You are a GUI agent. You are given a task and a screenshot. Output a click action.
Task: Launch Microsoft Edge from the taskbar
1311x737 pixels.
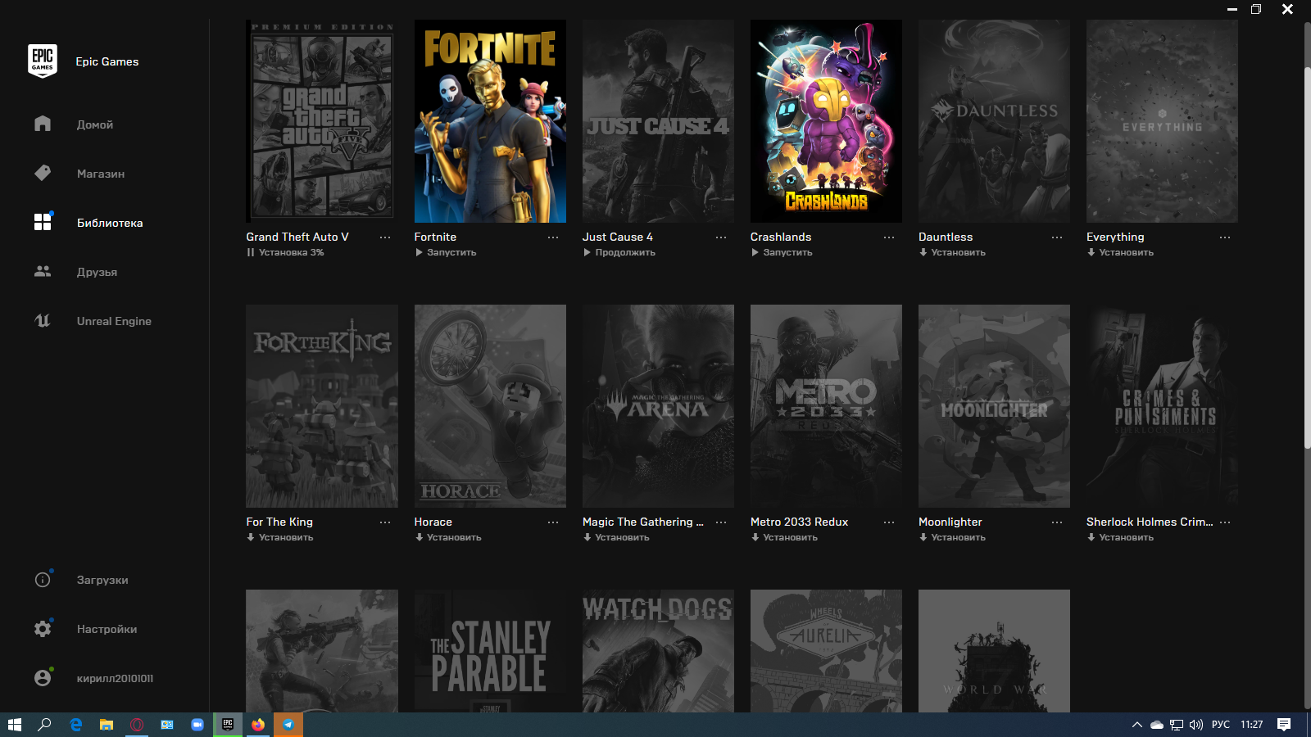pos(75,725)
